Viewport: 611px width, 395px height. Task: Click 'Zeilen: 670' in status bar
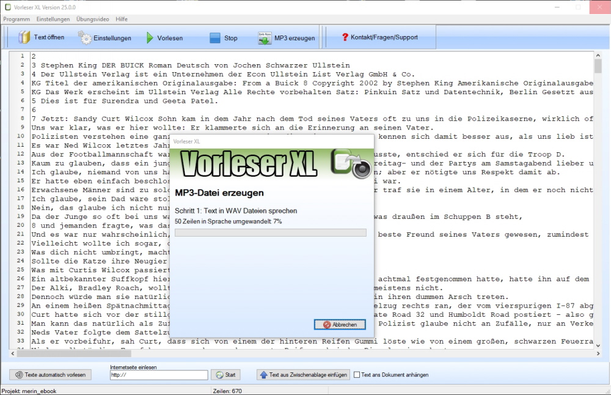[227, 391]
